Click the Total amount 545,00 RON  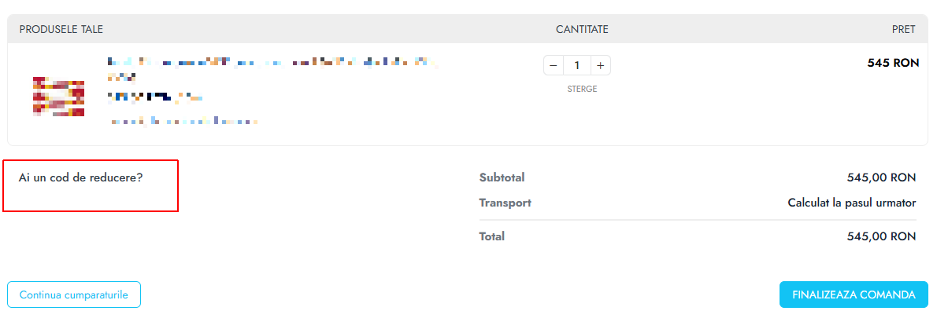881,236
